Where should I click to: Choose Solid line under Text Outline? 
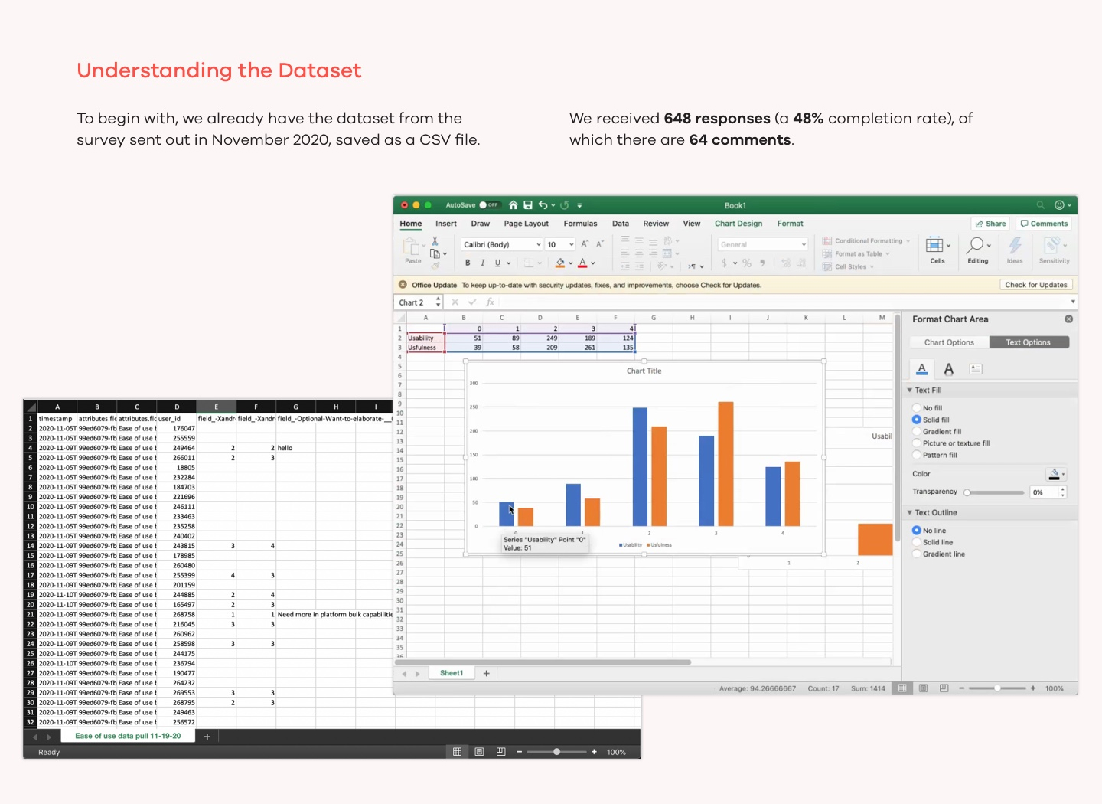pyautogui.click(x=917, y=543)
